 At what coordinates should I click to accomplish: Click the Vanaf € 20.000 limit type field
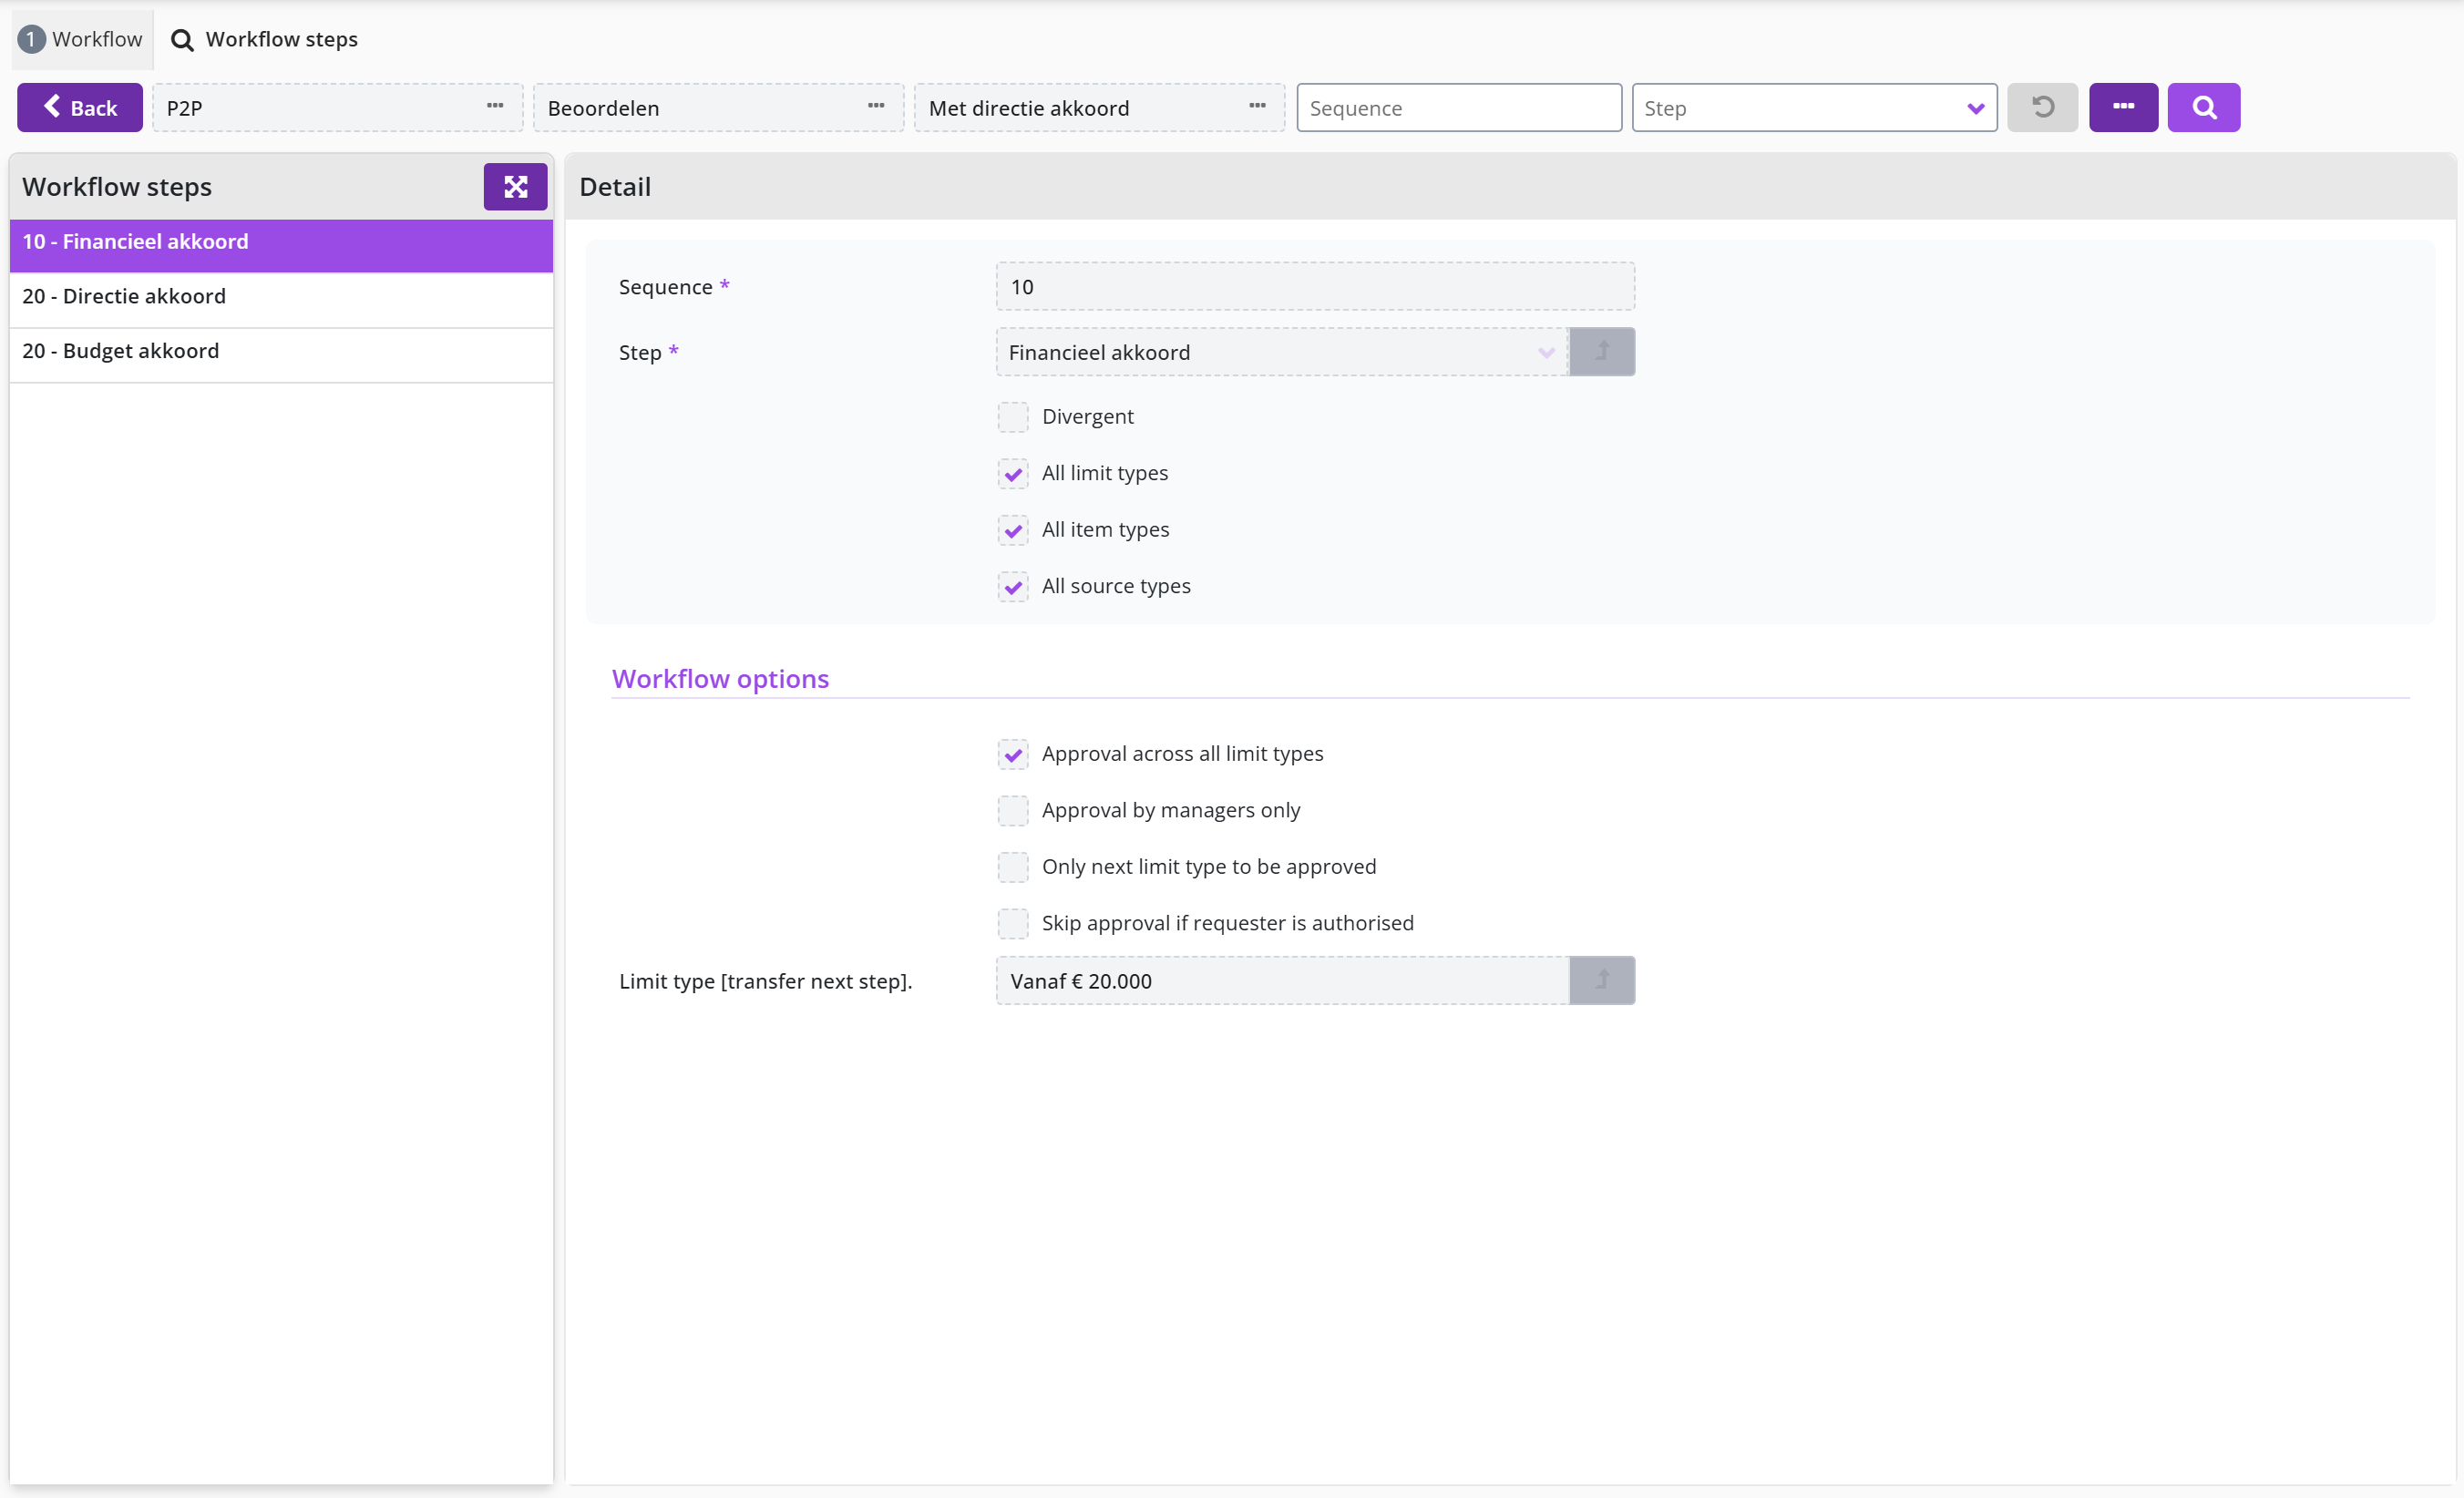(1282, 980)
